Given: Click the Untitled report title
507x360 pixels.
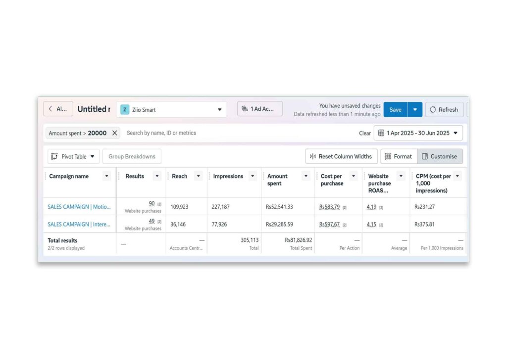Looking at the screenshot, I should 94,109.
